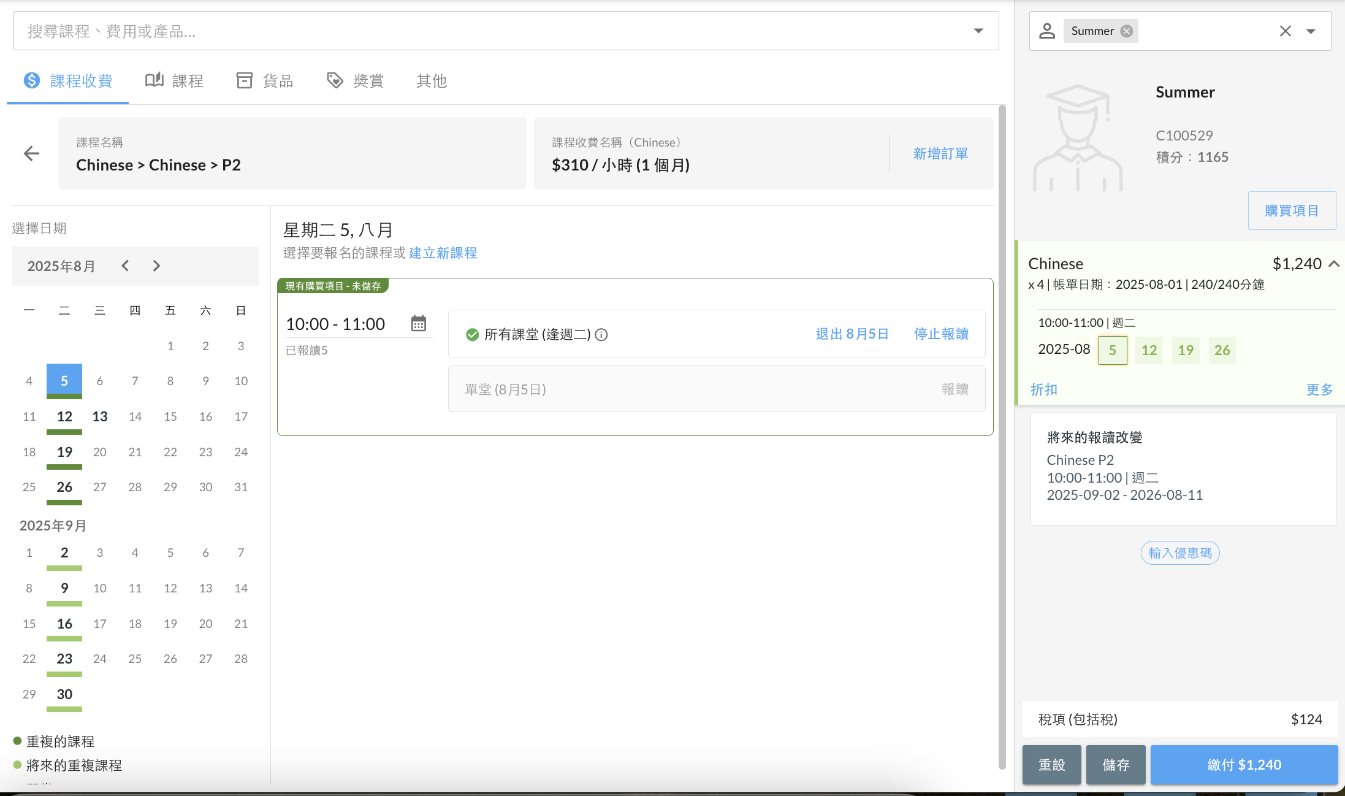Click student ID C100529
Image resolution: width=1345 pixels, height=796 pixels.
tap(1184, 136)
